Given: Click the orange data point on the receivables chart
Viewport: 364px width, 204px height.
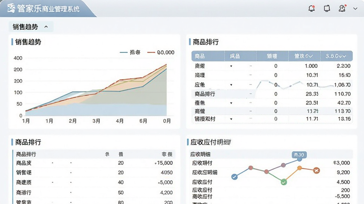Looking at the screenshot, I should 299,168.
